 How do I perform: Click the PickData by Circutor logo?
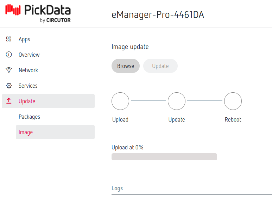pyautogui.click(x=38, y=13)
